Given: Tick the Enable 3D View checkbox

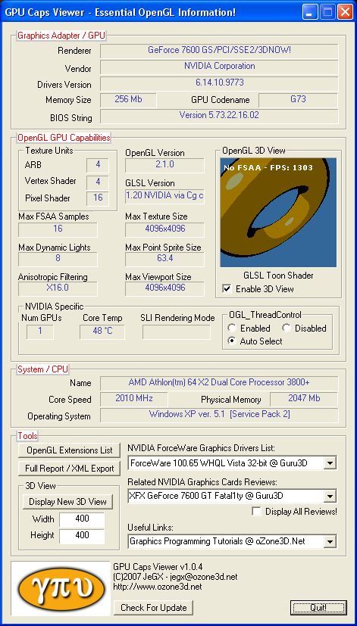Looking at the screenshot, I should pos(227,288).
